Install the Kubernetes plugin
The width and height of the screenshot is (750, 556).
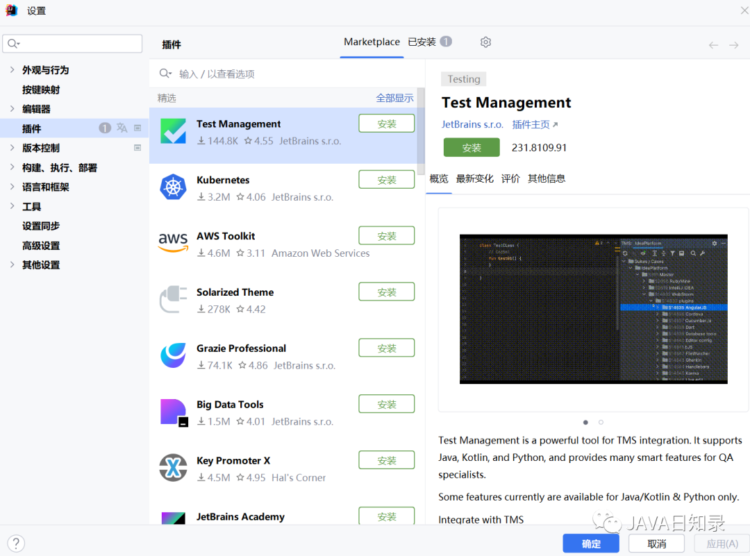point(387,180)
